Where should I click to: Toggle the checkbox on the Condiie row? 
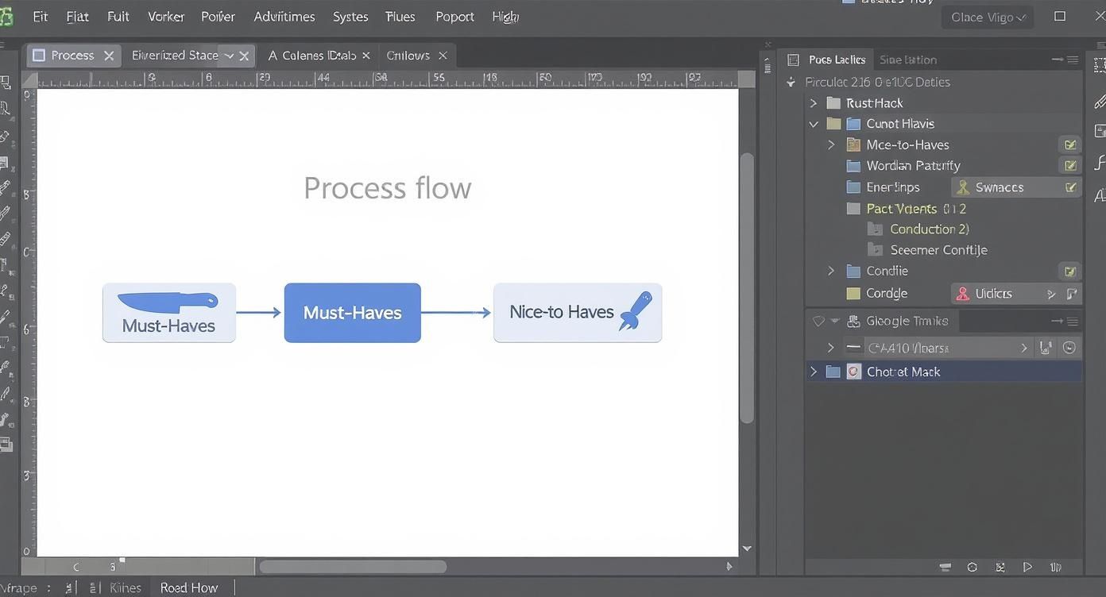[1070, 272]
